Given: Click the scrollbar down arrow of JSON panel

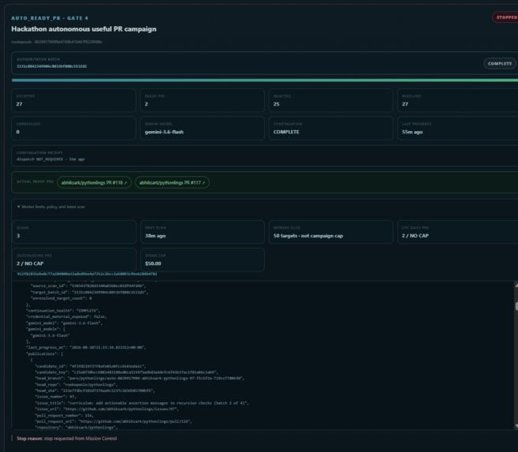Looking at the screenshot, I should (516, 426).
